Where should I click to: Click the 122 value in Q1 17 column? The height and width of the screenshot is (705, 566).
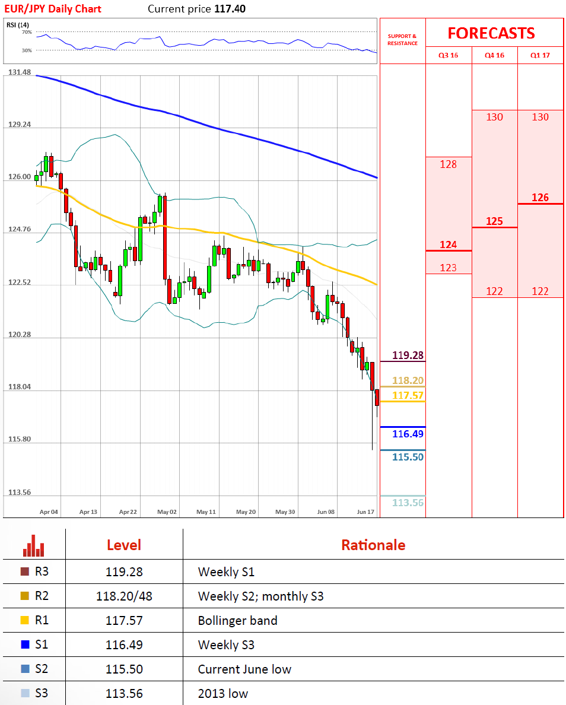[x=540, y=291]
